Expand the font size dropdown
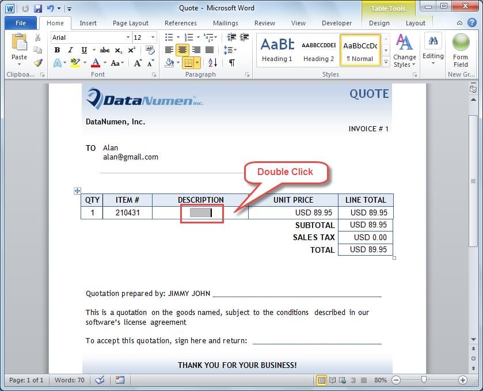This screenshot has height=391, width=483. [x=152, y=37]
